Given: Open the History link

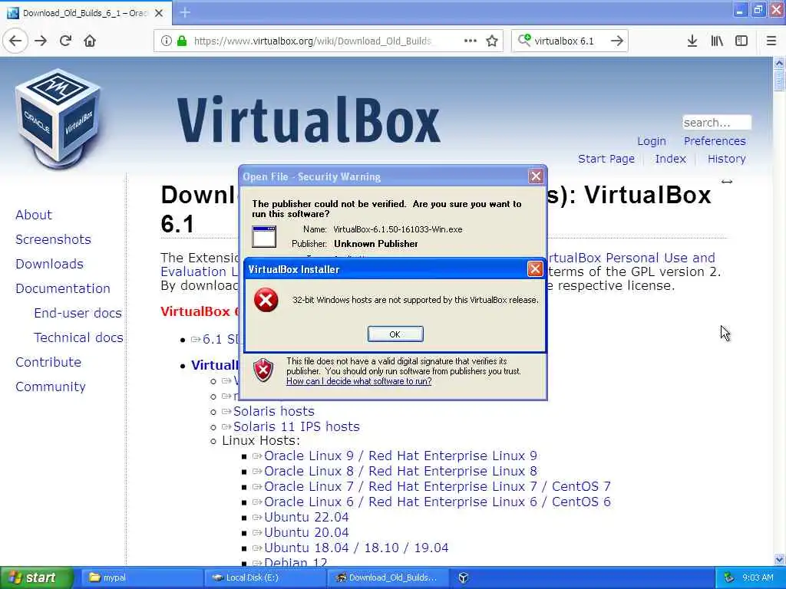Looking at the screenshot, I should pyautogui.click(x=726, y=159).
